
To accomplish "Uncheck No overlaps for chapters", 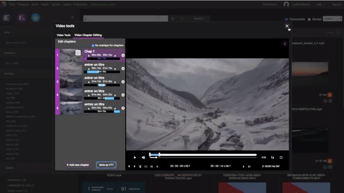I will click(93, 45).
